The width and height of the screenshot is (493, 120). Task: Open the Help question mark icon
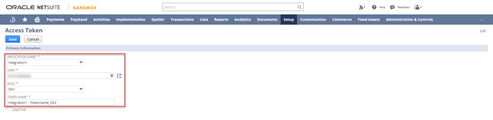pyautogui.click(x=374, y=7)
